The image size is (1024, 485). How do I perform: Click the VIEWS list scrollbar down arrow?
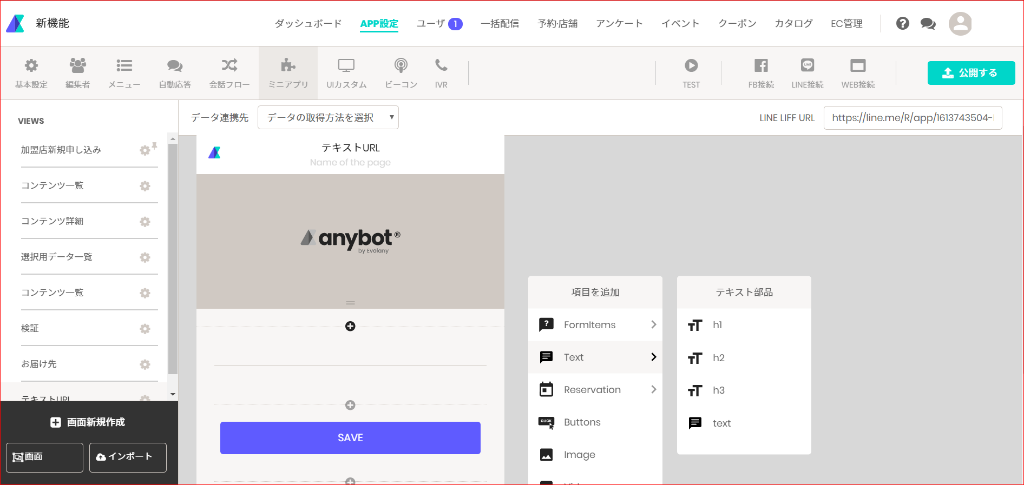(173, 395)
